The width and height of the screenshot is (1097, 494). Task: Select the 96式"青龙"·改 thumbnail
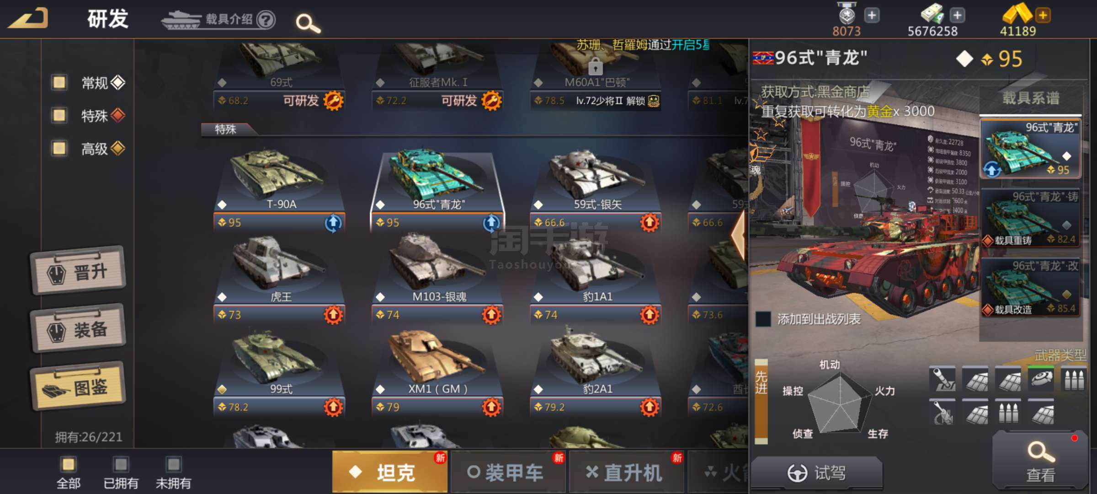coord(1030,288)
